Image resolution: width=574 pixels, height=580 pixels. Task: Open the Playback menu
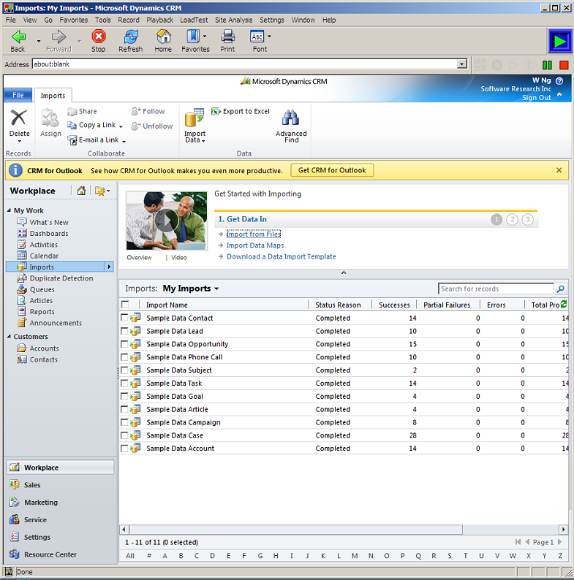[159, 20]
